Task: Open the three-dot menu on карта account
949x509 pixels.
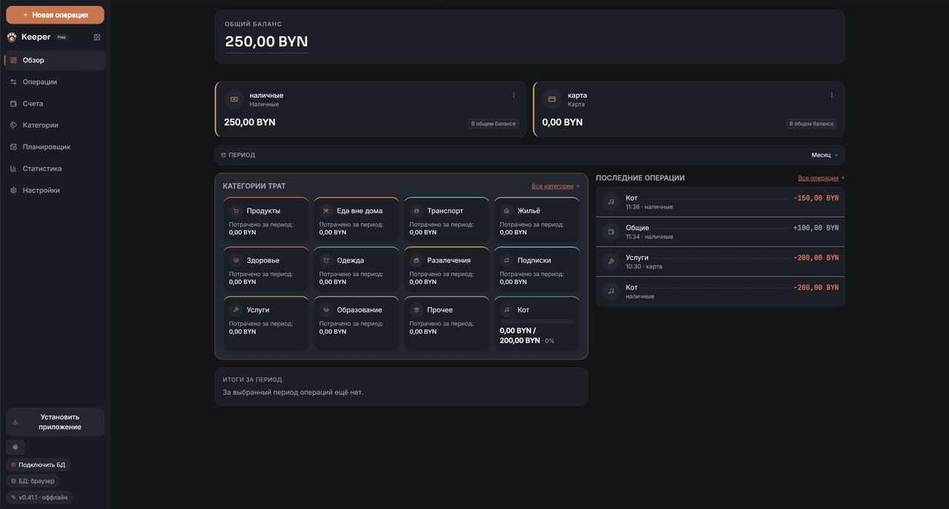Action: point(832,95)
